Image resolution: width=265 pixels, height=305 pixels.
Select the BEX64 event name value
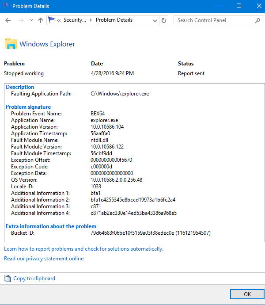tap(98, 114)
